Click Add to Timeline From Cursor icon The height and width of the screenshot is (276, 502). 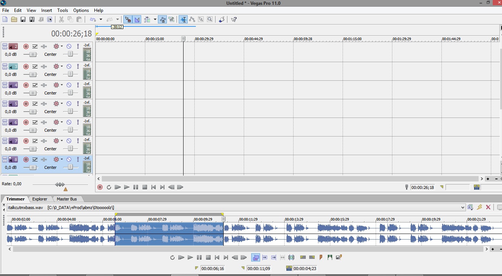265,257
